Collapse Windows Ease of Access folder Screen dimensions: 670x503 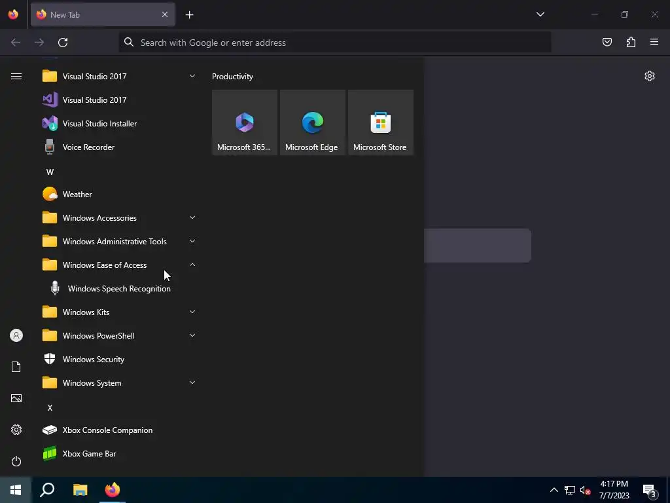click(x=118, y=265)
